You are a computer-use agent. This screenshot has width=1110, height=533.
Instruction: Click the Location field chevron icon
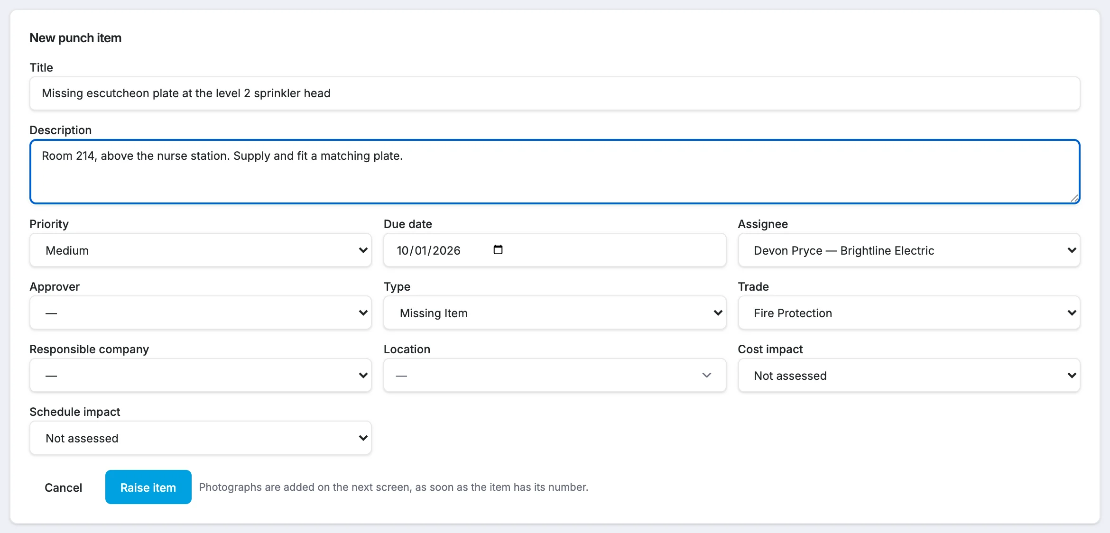(x=706, y=376)
